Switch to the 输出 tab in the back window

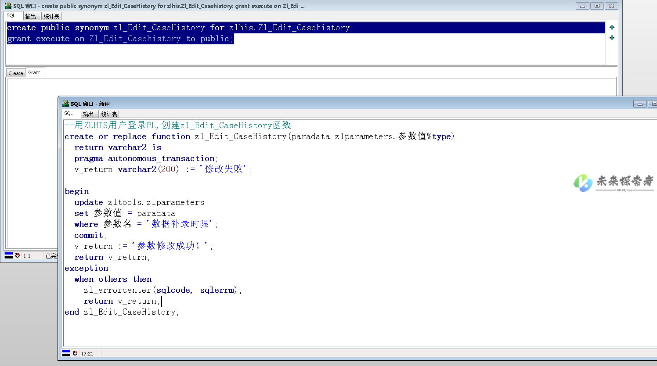tap(31, 16)
